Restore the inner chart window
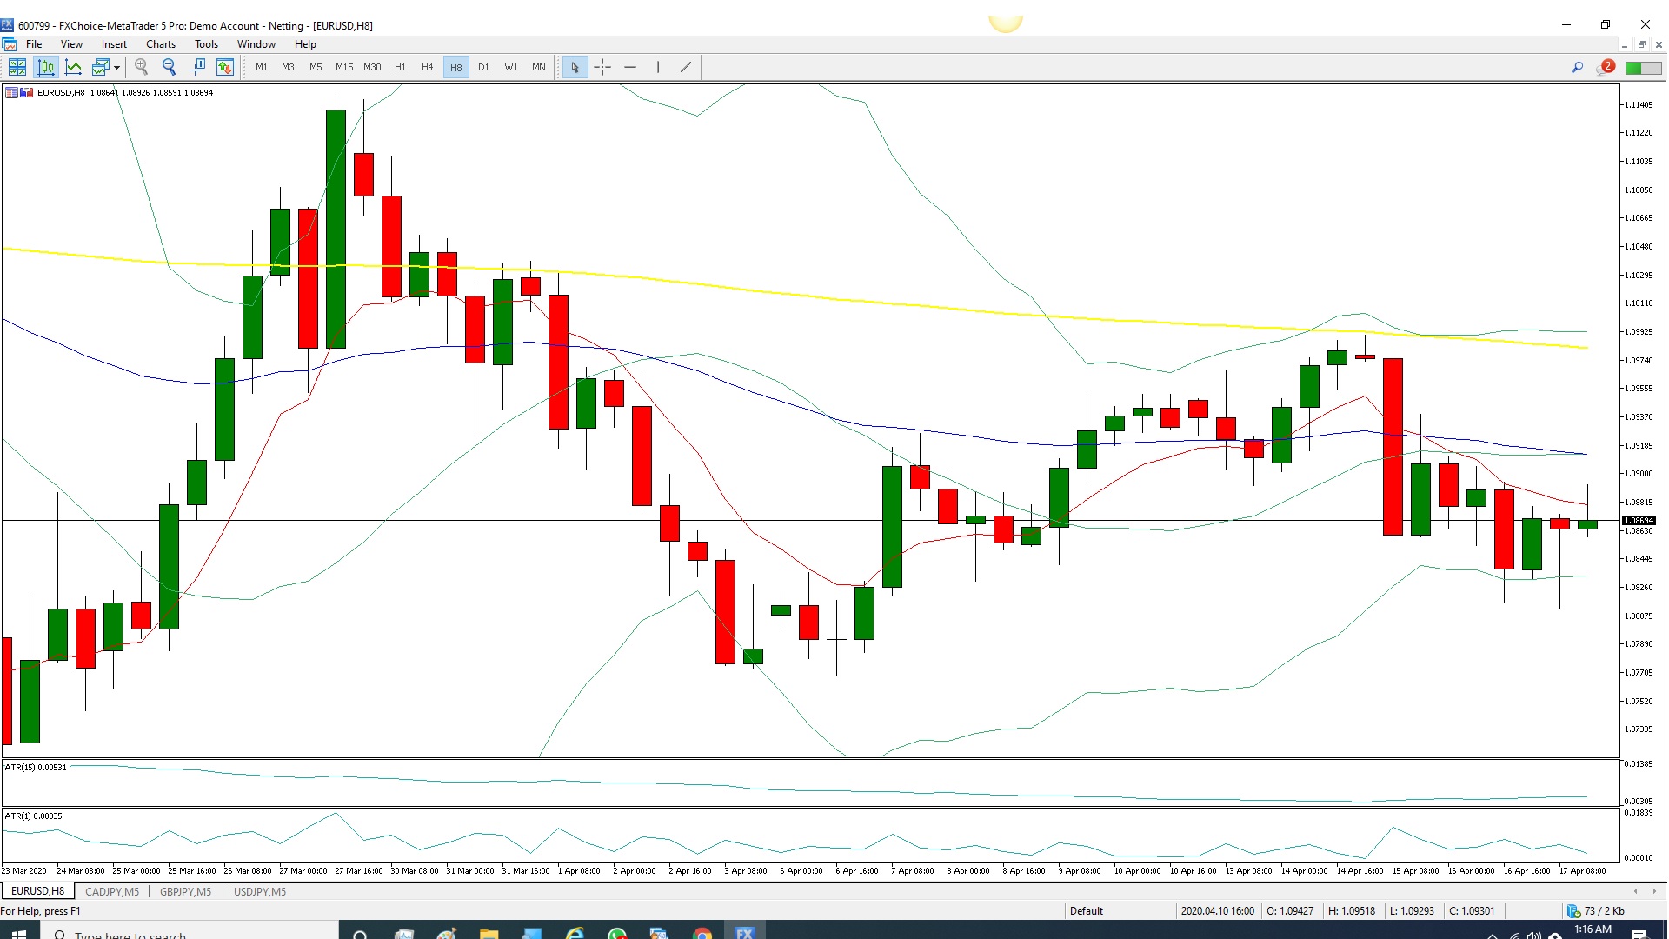 [x=1641, y=44]
